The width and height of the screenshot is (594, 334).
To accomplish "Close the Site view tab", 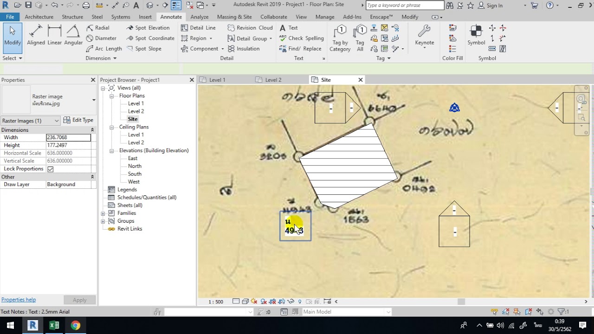I will coord(361,80).
